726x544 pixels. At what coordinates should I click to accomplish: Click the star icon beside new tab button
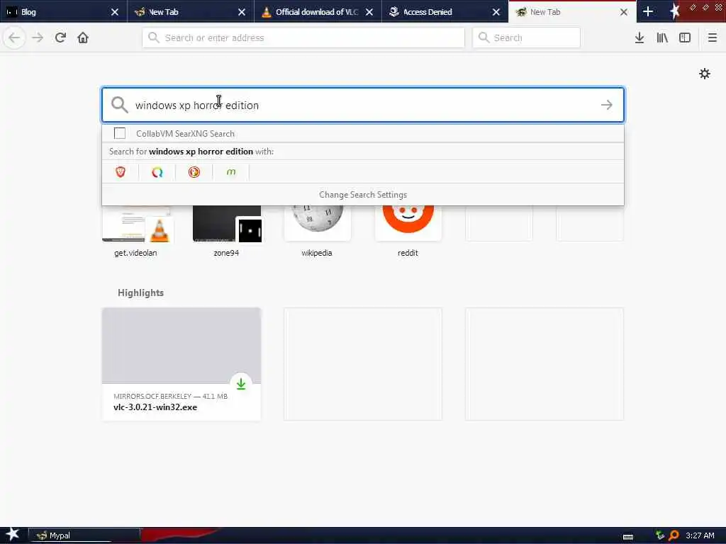pyautogui.click(x=675, y=11)
